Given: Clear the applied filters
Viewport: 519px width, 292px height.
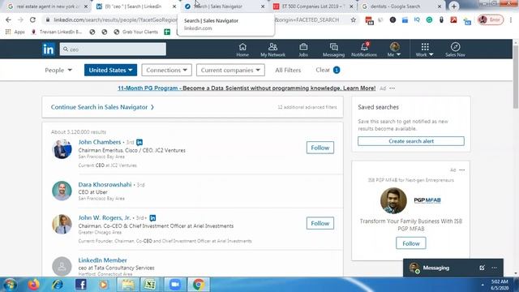Looking at the screenshot, I should [328, 71].
